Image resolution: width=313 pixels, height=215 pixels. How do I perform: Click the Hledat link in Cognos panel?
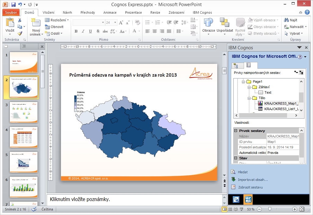coord(243,172)
